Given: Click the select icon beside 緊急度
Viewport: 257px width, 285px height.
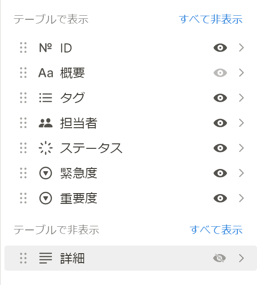Looking at the screenshot, I should [x=46, y=173].
